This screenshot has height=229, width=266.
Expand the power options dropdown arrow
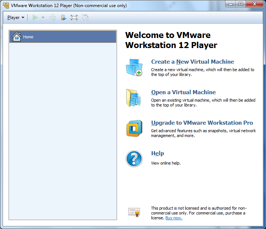(43, 18)
